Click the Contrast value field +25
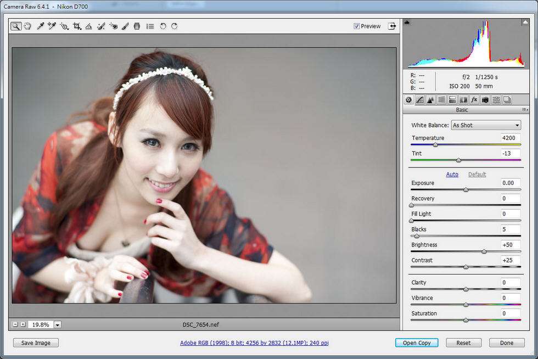This screenshot has width=538, height=359. click(510, 260)
